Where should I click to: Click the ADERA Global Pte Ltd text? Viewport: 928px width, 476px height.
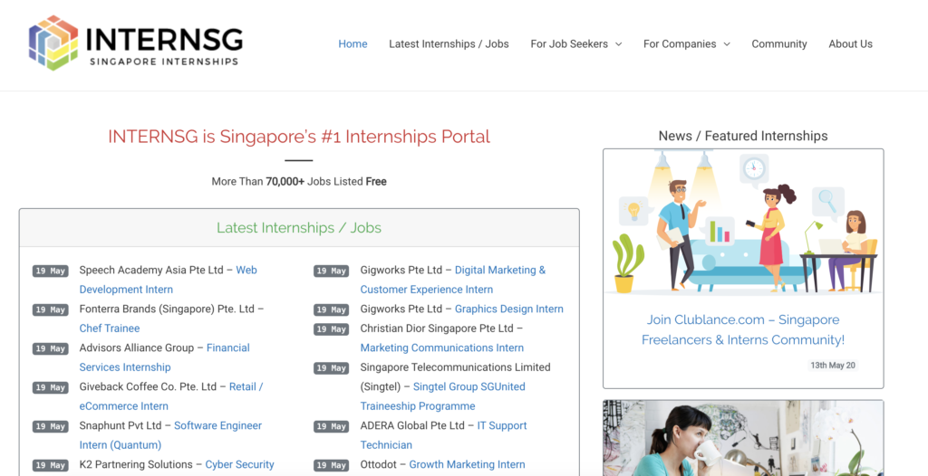click(x=412, y=425)
